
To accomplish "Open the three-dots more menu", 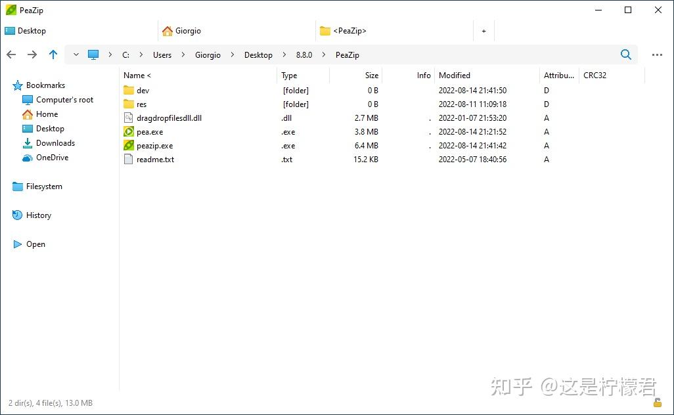I will pos(657,55).
